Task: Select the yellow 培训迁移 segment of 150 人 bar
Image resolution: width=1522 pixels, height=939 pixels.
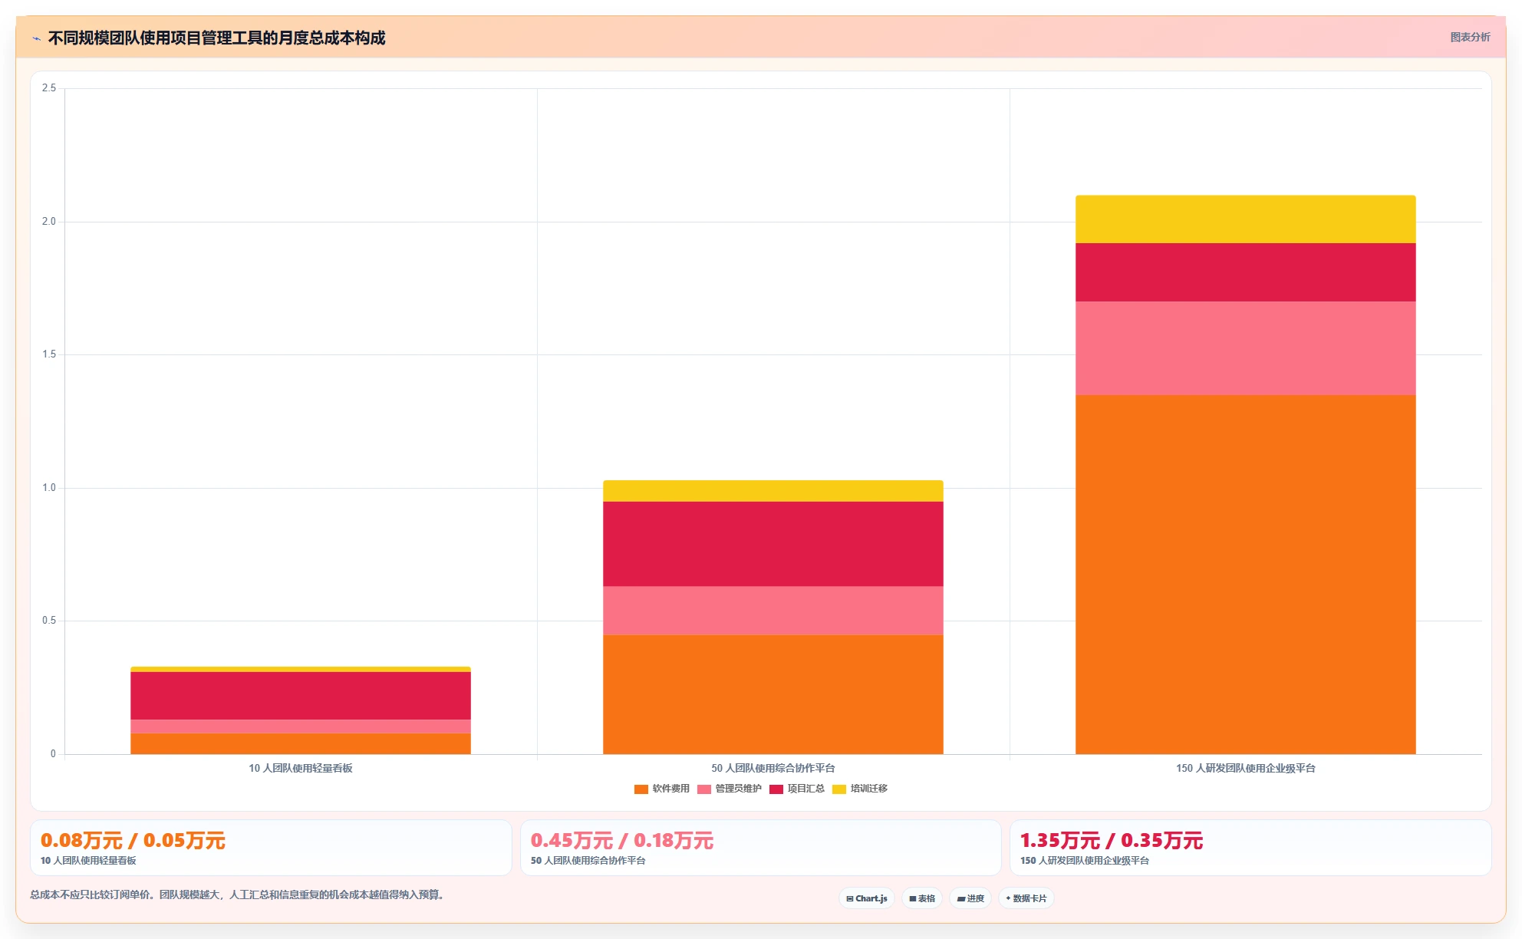Action: 1245,219
